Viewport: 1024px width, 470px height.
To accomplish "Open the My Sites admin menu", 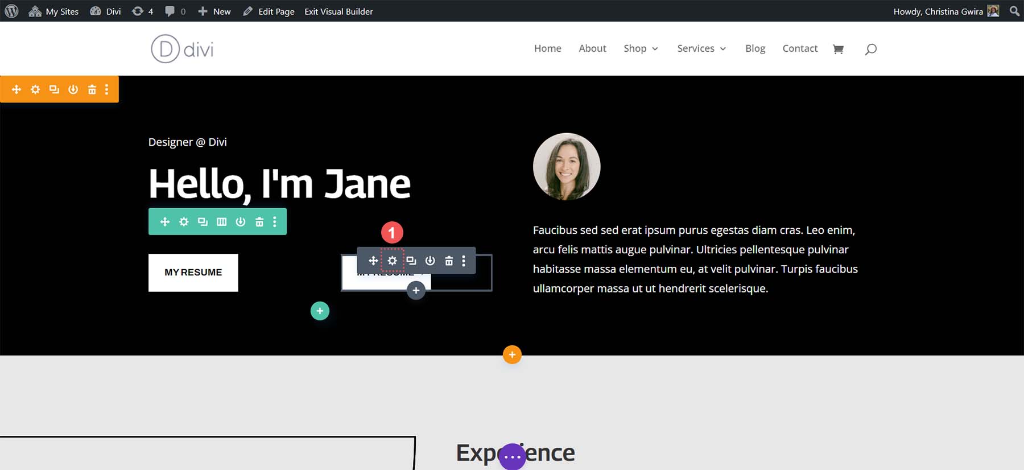I will (53, 11).
